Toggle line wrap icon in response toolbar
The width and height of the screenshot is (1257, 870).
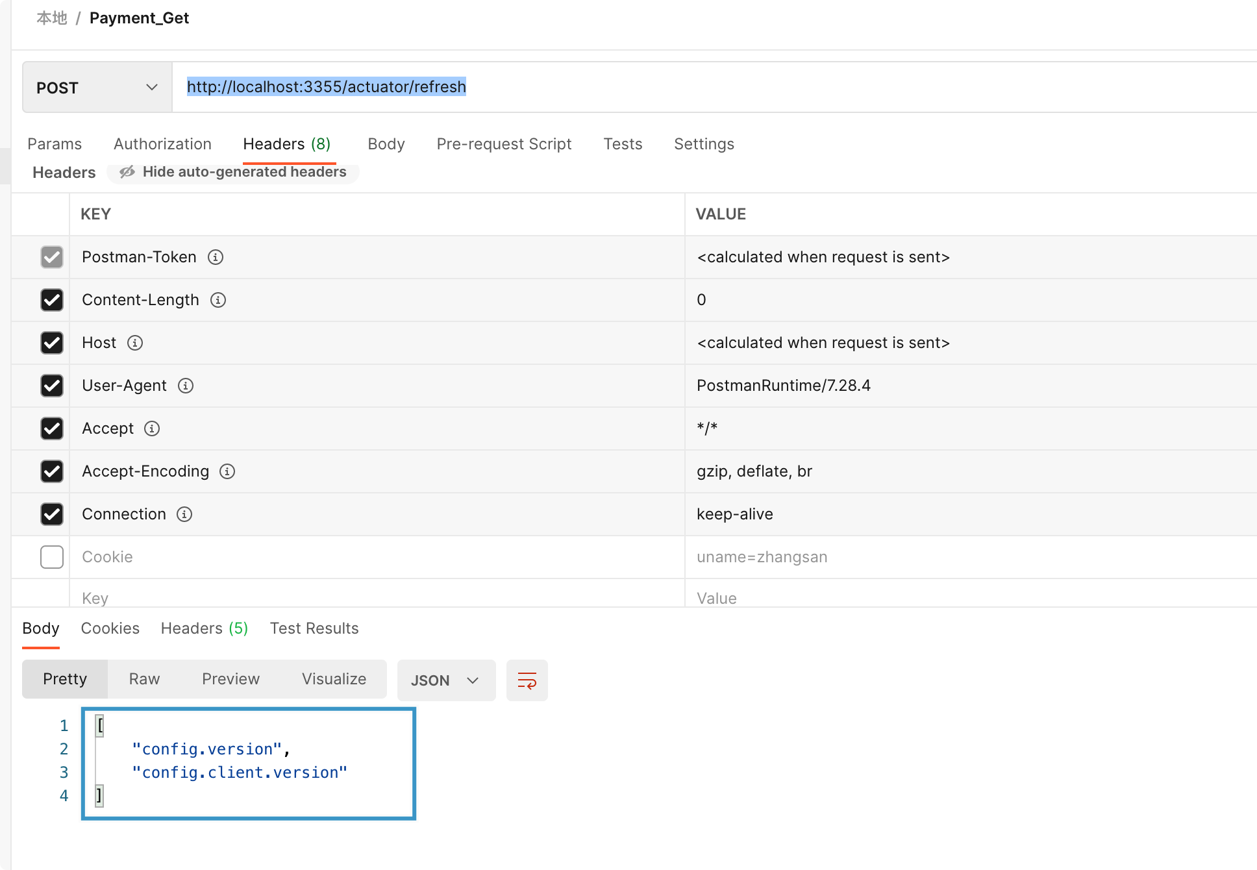point(527,680)
